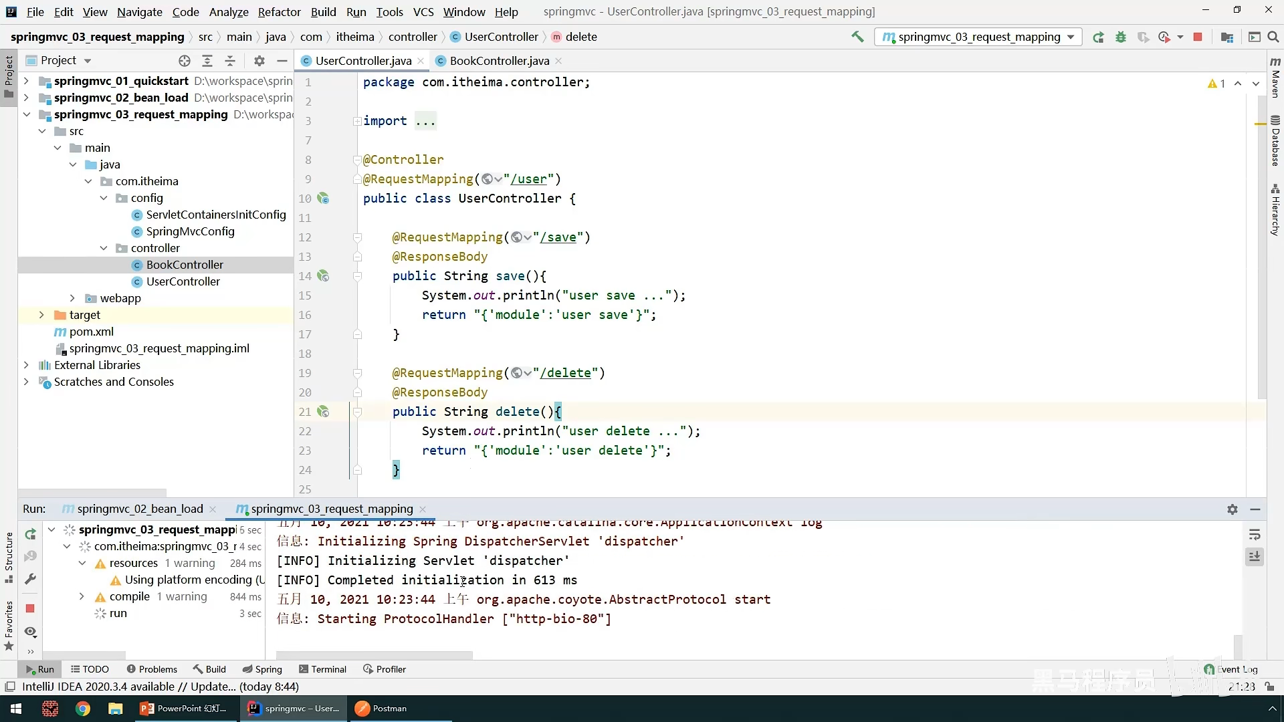This screenshot has height=722, width=1284.
Task: Click the wrench settings icon in Run panel
Action: [30, 579]
